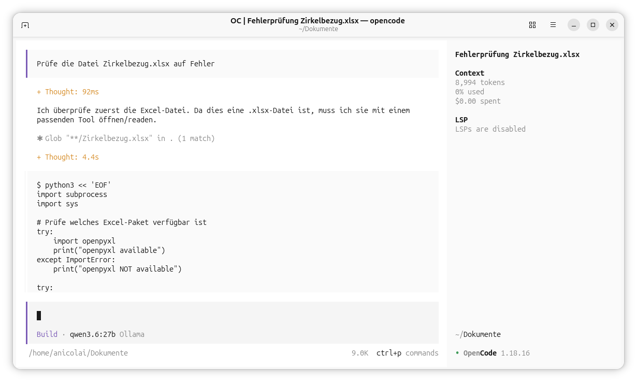Focus the prompt input field

[x=232, y=316]
